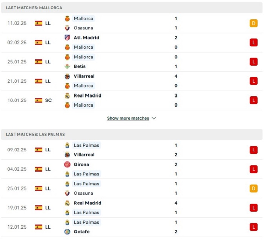Image resolution: width=264 pixels, height=240 pixels.
Task: Open the Mallorca vs Osasuna 11.02.25 match row
Action: 132,23
